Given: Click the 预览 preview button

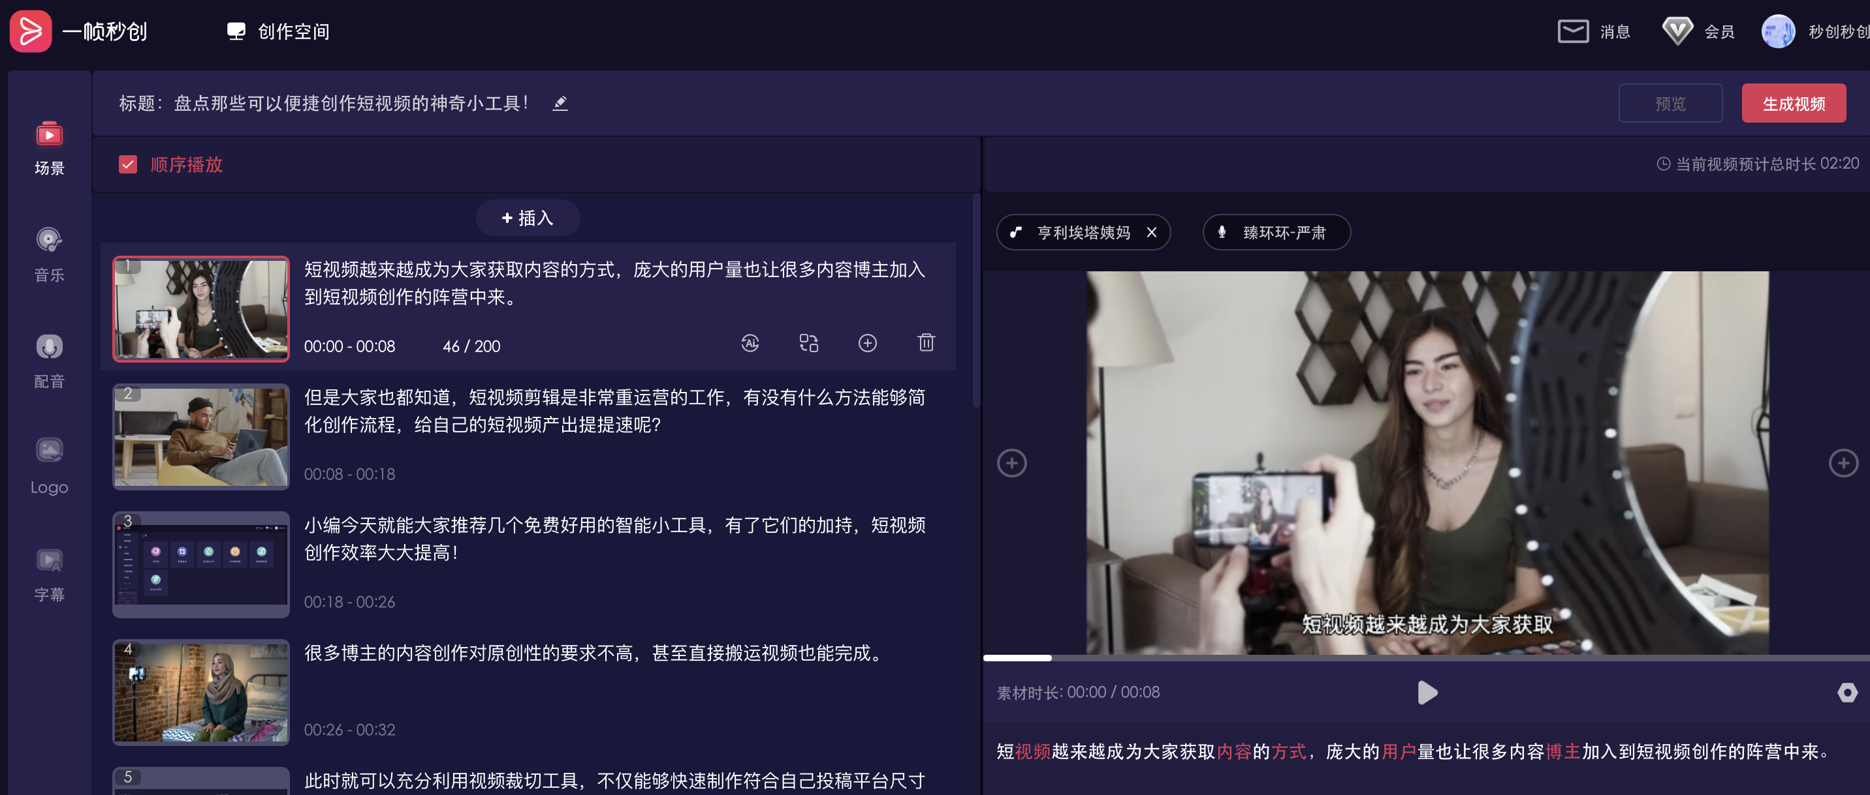Looking at the screenshot, I should [1670, 104].
